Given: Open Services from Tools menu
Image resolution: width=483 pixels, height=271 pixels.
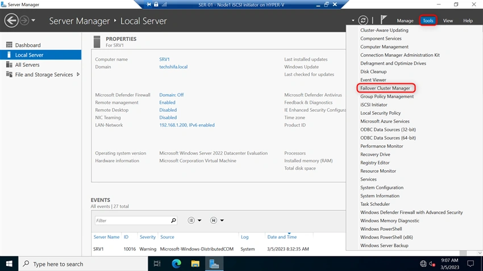Looking at the screenshot, I should tap(368, 179).
